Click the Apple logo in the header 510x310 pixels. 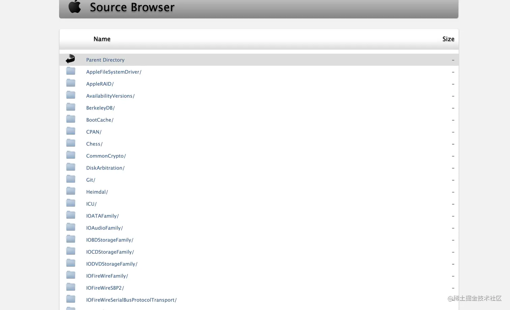pos(75,6)
